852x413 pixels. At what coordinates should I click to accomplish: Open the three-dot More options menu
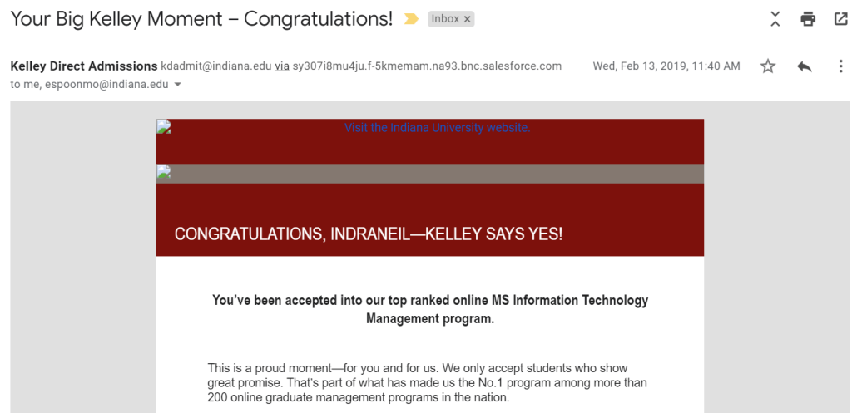pyautogui.click(x=840, y=66)
